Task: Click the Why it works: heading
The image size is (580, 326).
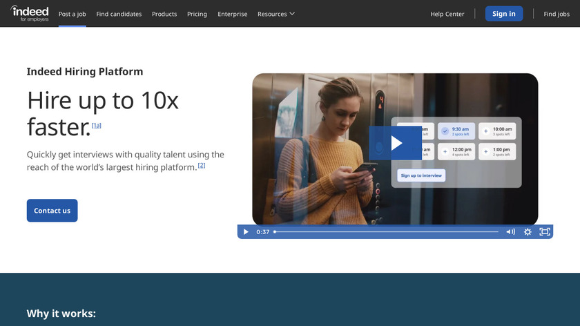Action: tap(61, 314)
